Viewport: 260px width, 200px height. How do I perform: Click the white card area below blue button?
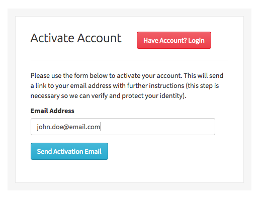(x=129, y=171)
